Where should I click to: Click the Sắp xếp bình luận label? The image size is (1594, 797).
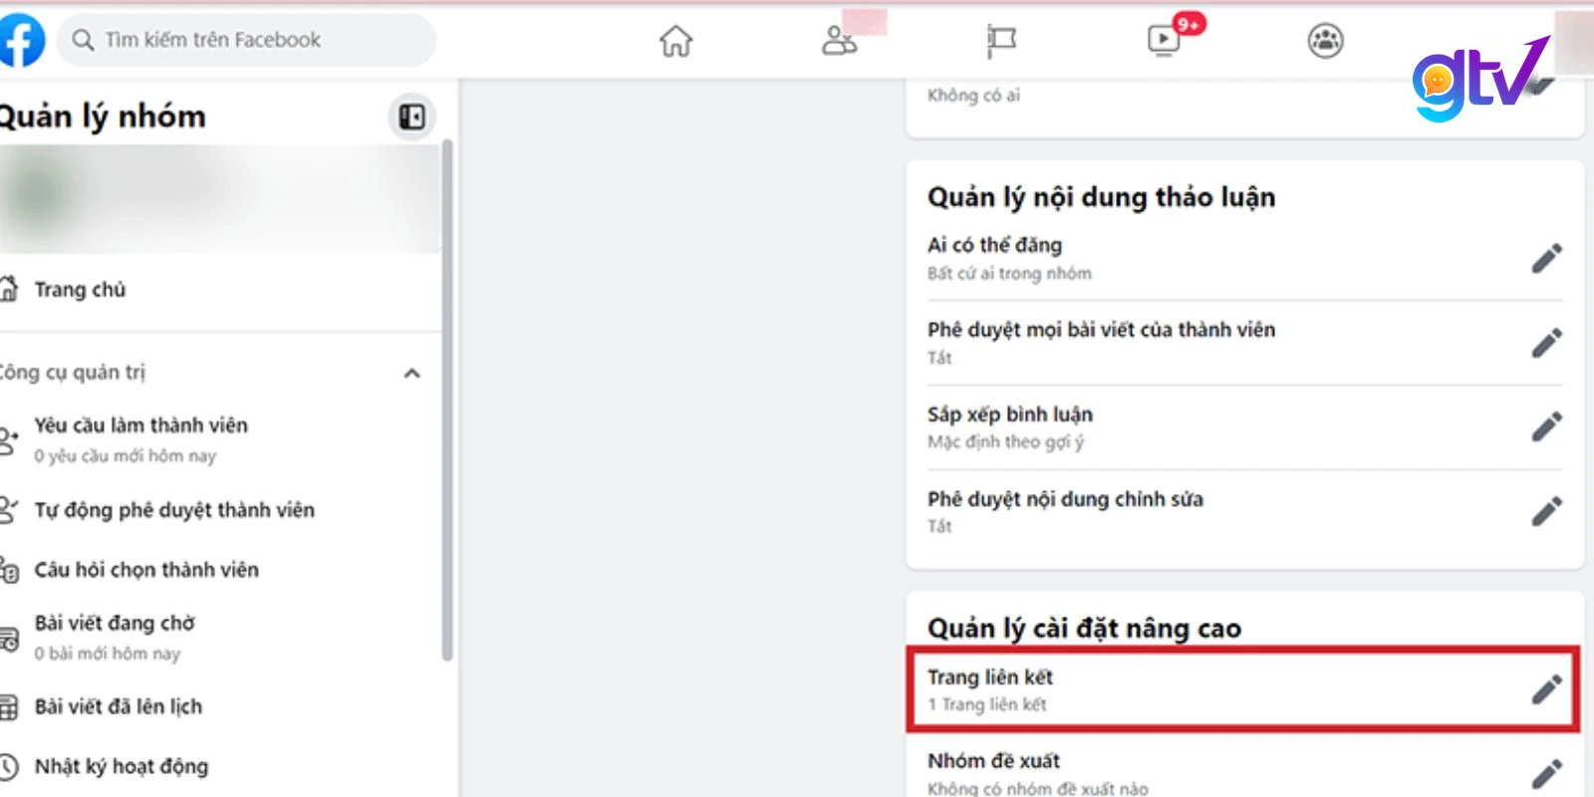1010,414
